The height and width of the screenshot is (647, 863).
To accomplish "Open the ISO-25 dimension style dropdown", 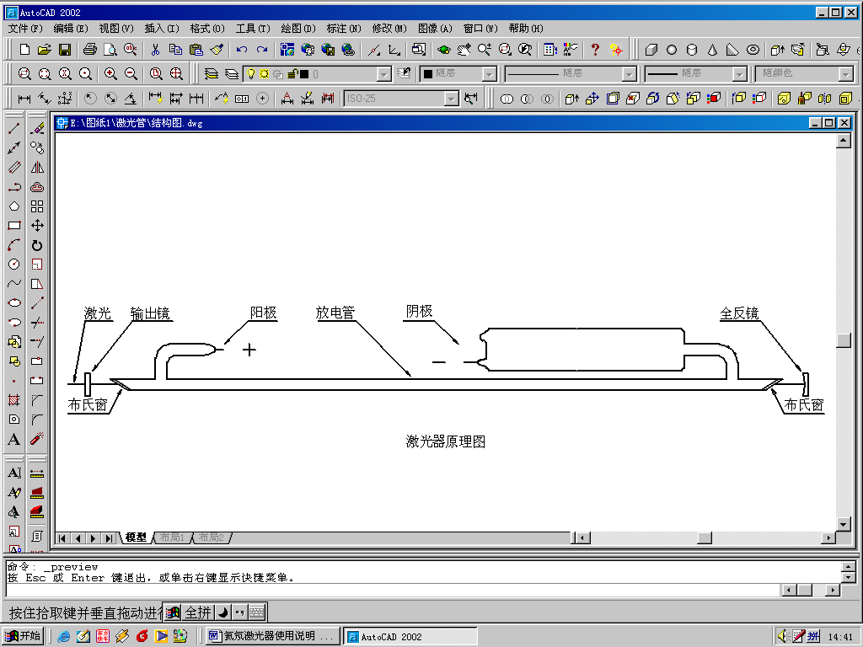I will [x=451, y=99].
